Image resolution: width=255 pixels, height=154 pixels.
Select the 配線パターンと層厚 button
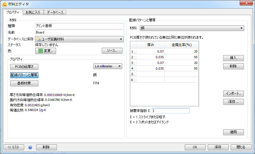click(24, 75)
